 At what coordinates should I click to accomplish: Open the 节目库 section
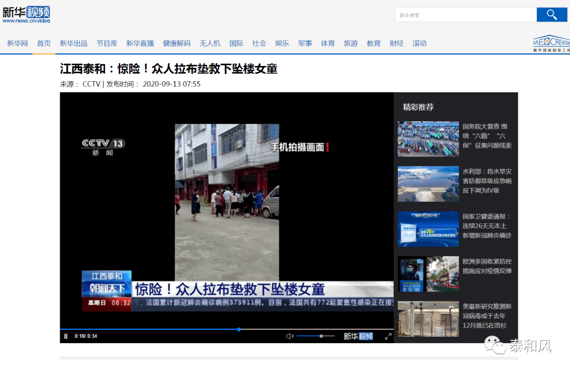[107, 44]
